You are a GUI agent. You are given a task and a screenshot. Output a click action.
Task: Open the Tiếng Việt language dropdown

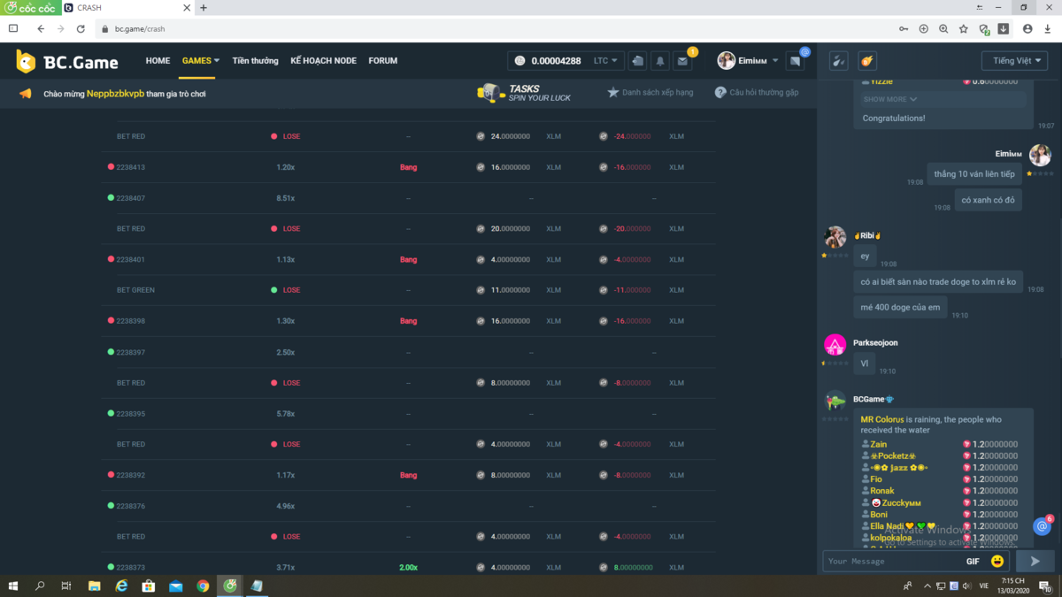pyautogui.click(x=1014, y=61)
